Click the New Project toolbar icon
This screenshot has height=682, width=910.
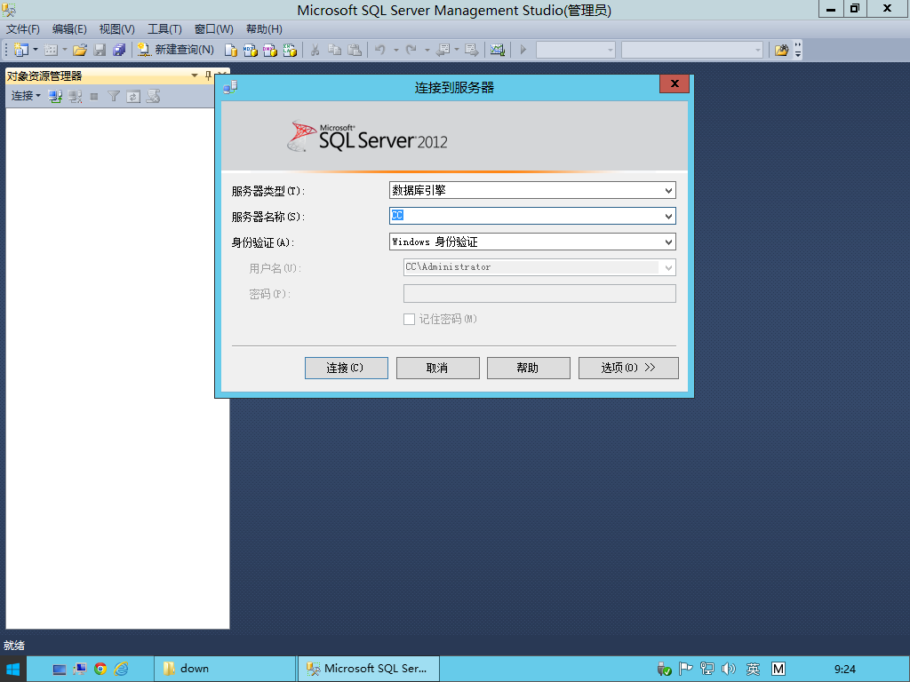(x=21, y=50)
